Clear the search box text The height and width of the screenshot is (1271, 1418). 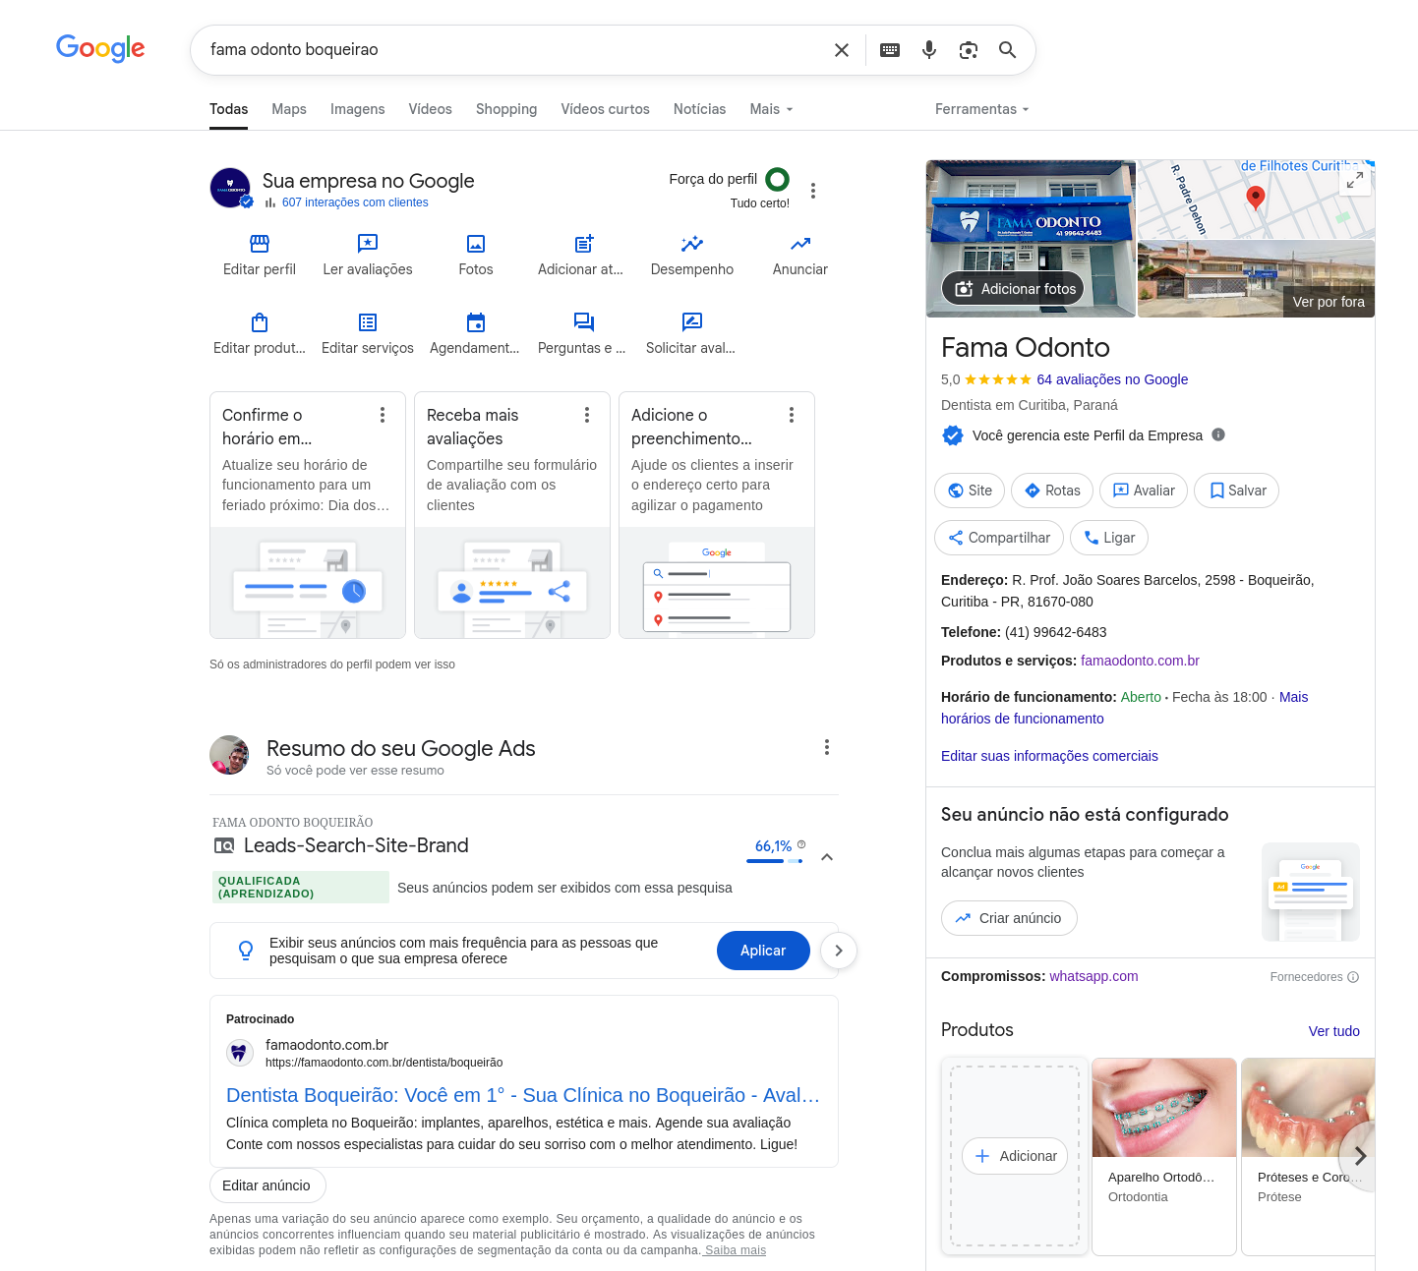pyautogui.click(x=842, y=50)
